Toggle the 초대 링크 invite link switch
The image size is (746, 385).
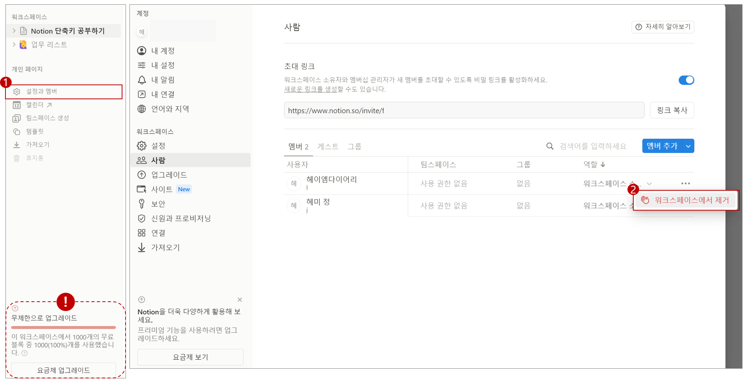point(686,80)
